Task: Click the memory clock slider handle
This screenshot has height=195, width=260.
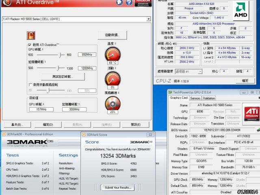Action: [58, 68]
